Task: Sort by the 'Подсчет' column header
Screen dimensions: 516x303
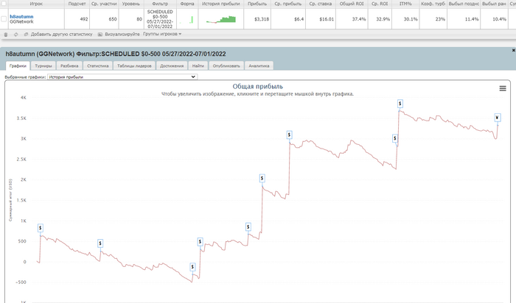Action: pyautogui.click(x=77, y=4)
